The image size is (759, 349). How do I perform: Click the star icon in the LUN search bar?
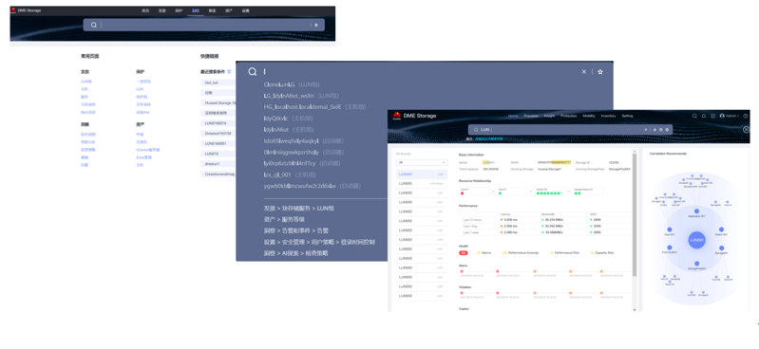point(655,130)
